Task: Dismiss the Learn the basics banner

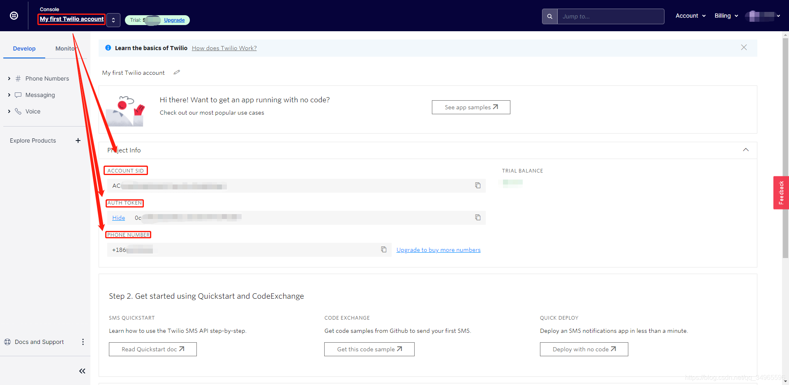Action: [x=744, y=47]
